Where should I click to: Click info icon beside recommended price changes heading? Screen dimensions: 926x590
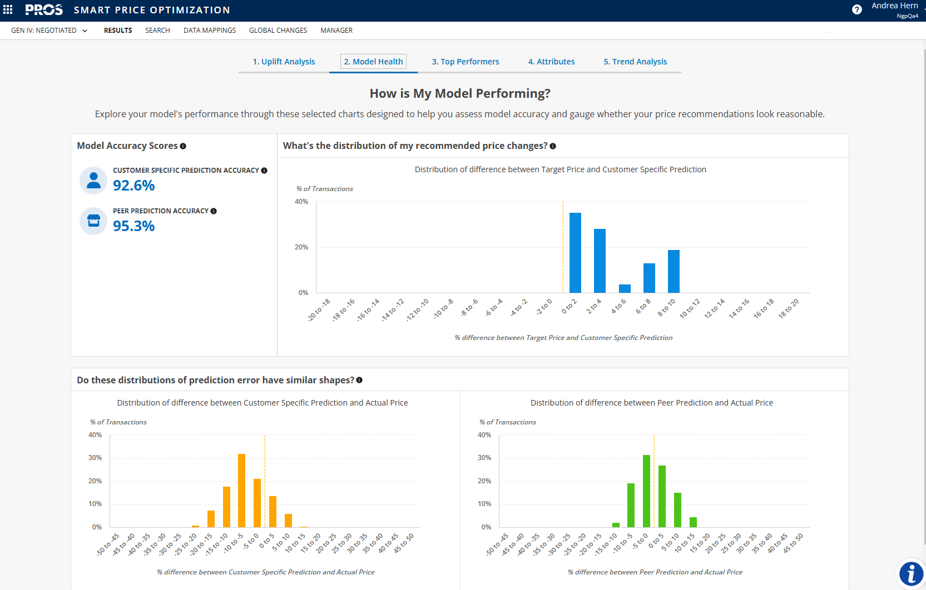553,146
